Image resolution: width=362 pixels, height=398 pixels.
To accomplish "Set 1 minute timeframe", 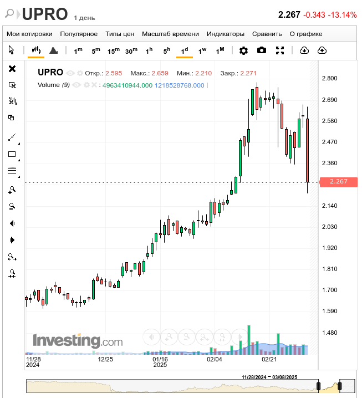I will pos(78,51).
